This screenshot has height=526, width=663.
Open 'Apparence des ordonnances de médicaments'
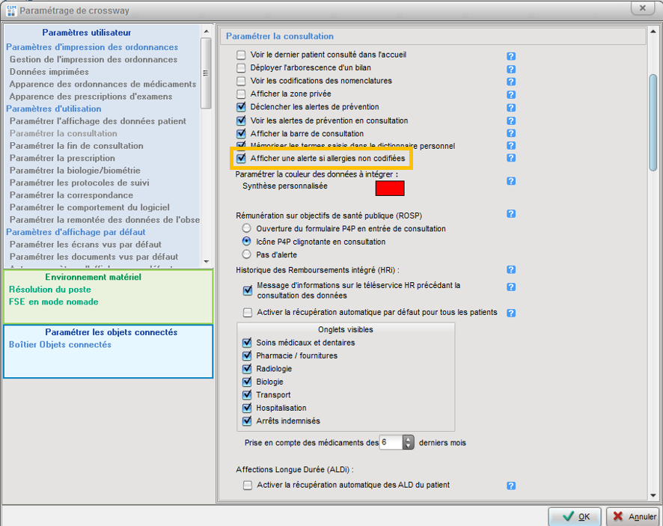103,84
